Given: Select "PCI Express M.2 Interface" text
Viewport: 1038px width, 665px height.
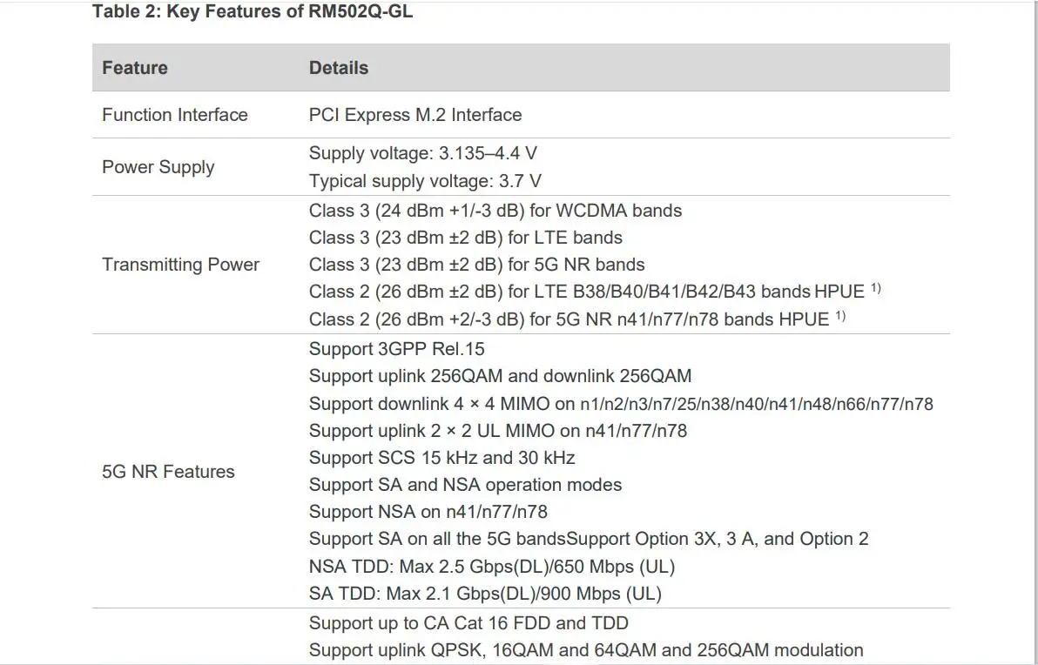Looking at the screenshot, I should click(x=415, y=115).
